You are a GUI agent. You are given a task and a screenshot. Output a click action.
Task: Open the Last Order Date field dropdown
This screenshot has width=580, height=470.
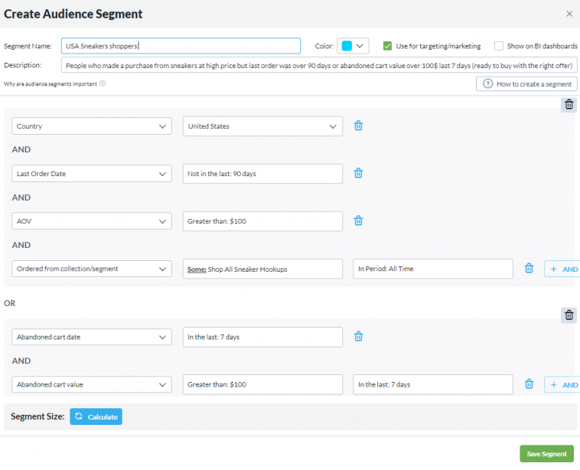point(92,174)
